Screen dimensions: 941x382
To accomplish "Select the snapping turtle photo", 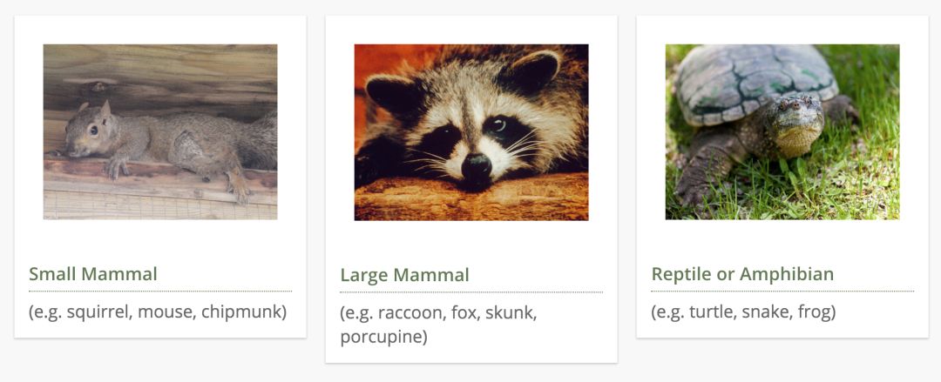I will (x=782, y=131).
